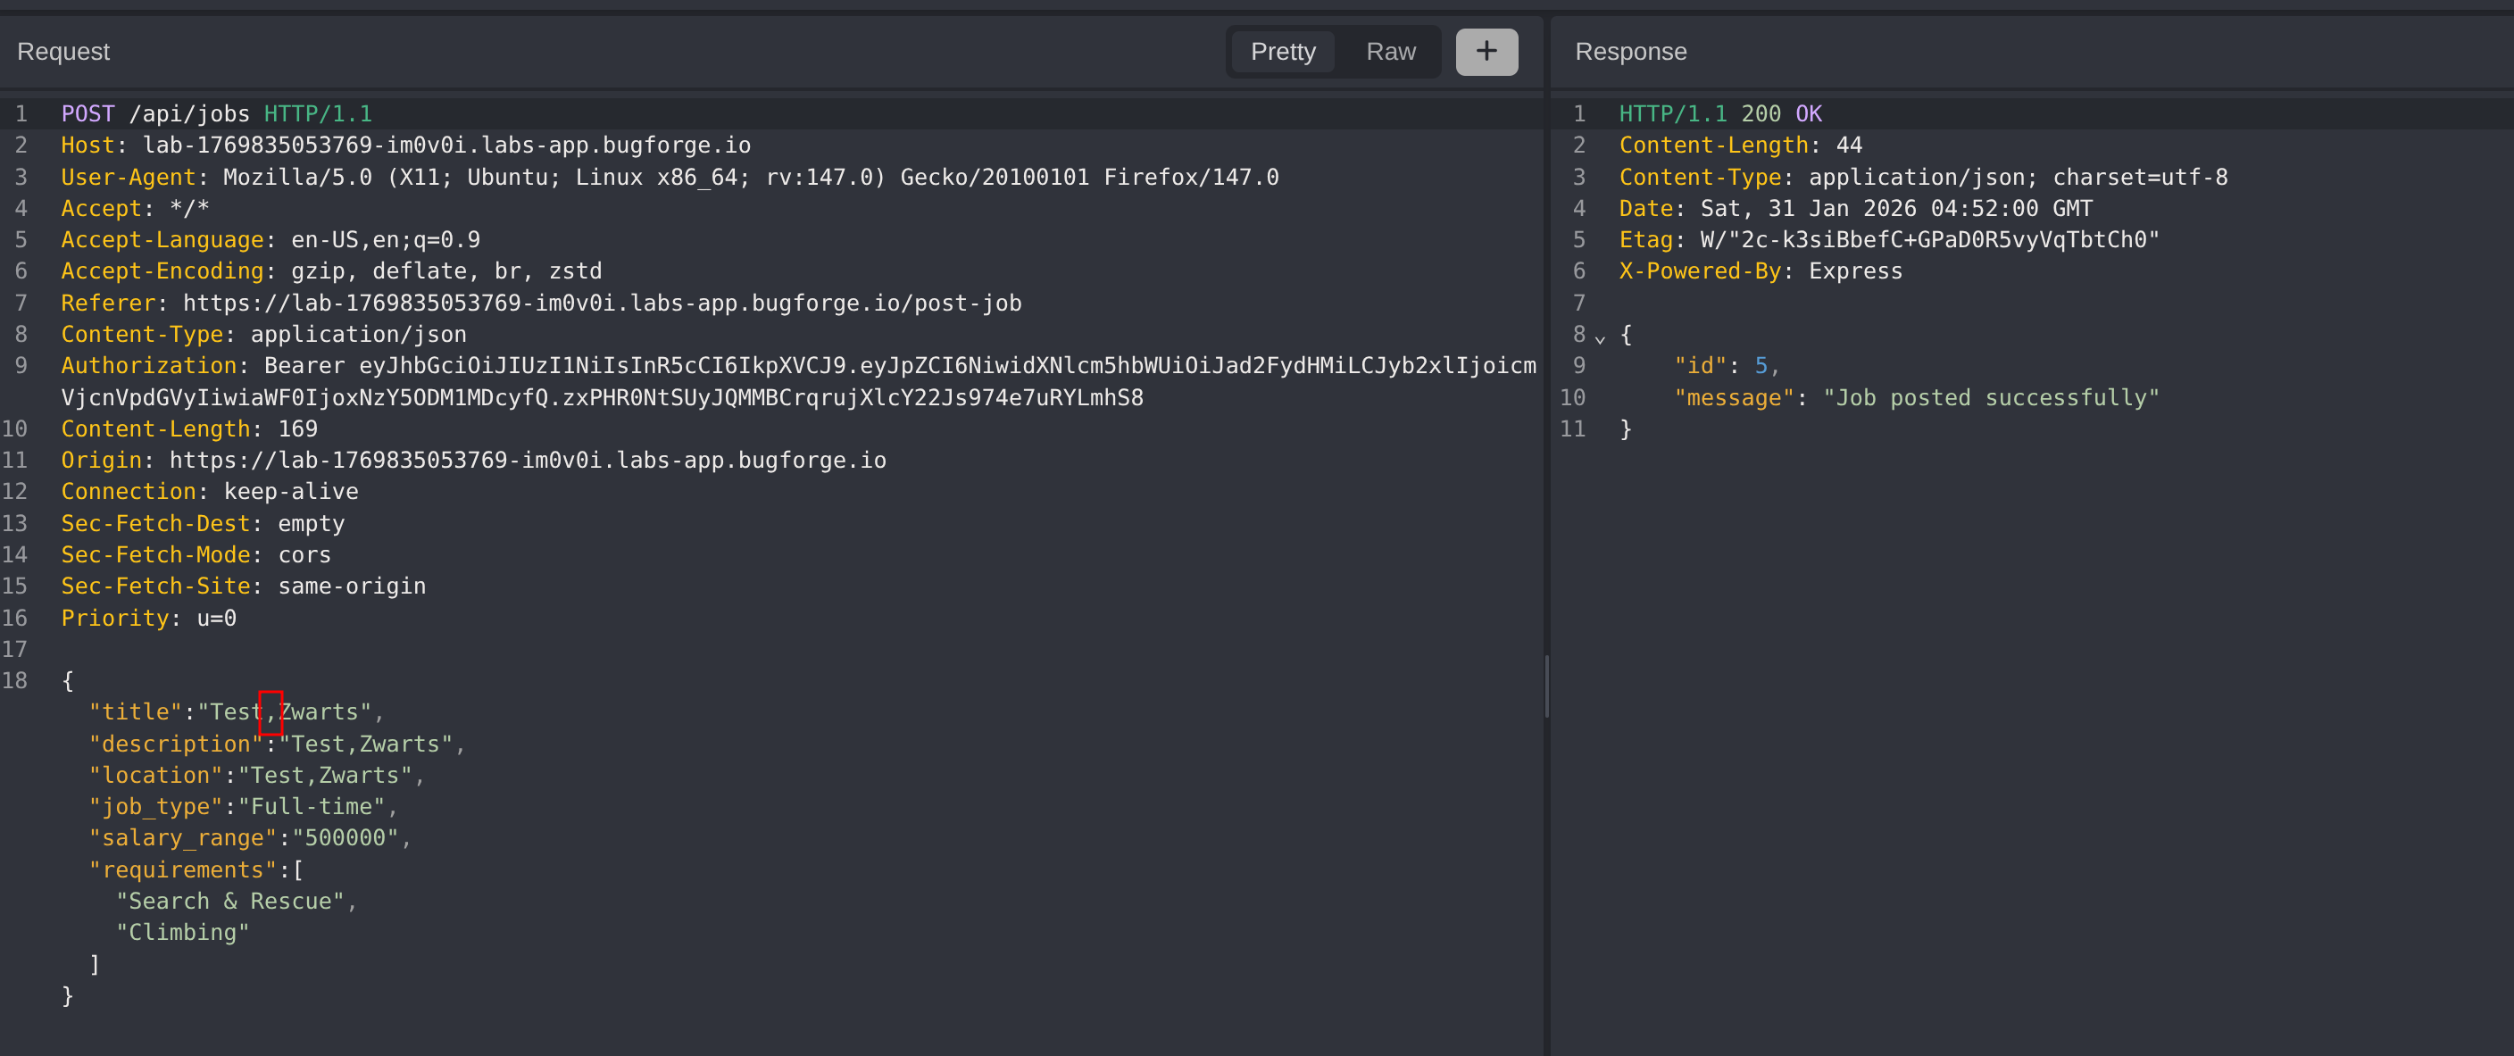Image resolution: width=2514 pixels, height=1056 pixels.
Task: Click the salary_range value 500000
Action: (345, 838)
